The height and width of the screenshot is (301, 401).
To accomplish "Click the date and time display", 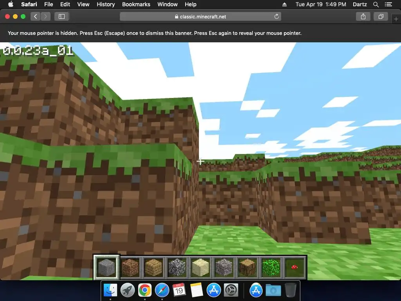I will (x=321, y=4).
